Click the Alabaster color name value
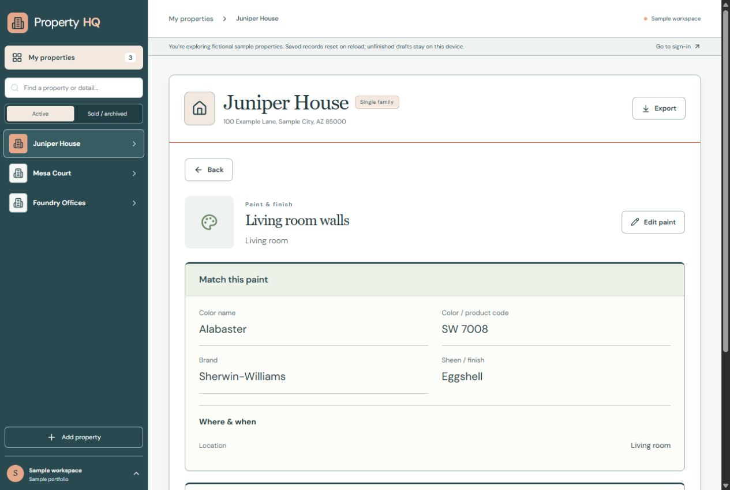Image resolution: width=730 pixels, height=490 pixels. click(223, 329)
